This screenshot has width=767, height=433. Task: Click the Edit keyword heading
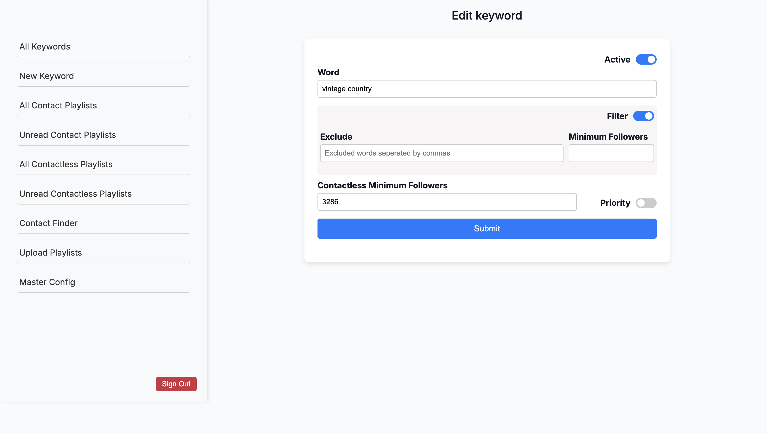pos(487,15)
